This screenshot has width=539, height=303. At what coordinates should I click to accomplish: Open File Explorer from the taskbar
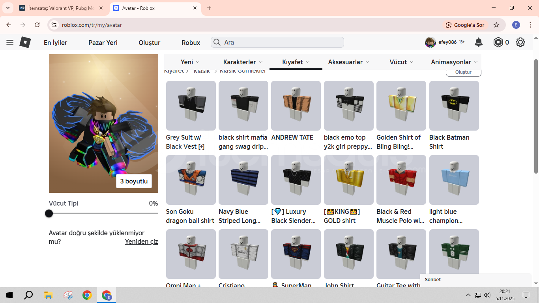click(x=48, y=295)
